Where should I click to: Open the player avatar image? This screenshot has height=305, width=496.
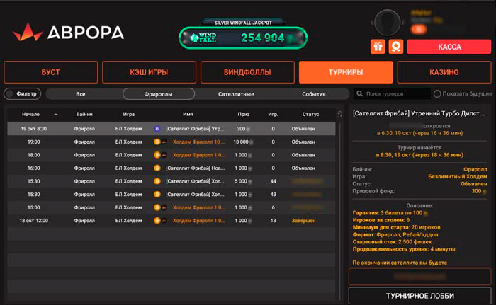coord(387,23)
